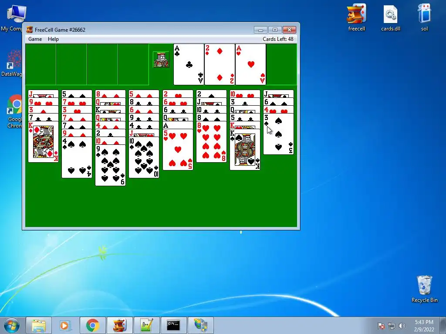446x334 pixels.
Task: Click the FreeCell Game #26662 title bar icon
Action: [29, 30]
